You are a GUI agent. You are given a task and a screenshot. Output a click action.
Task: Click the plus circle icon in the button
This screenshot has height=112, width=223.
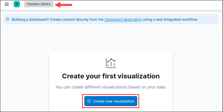point(89,101)
